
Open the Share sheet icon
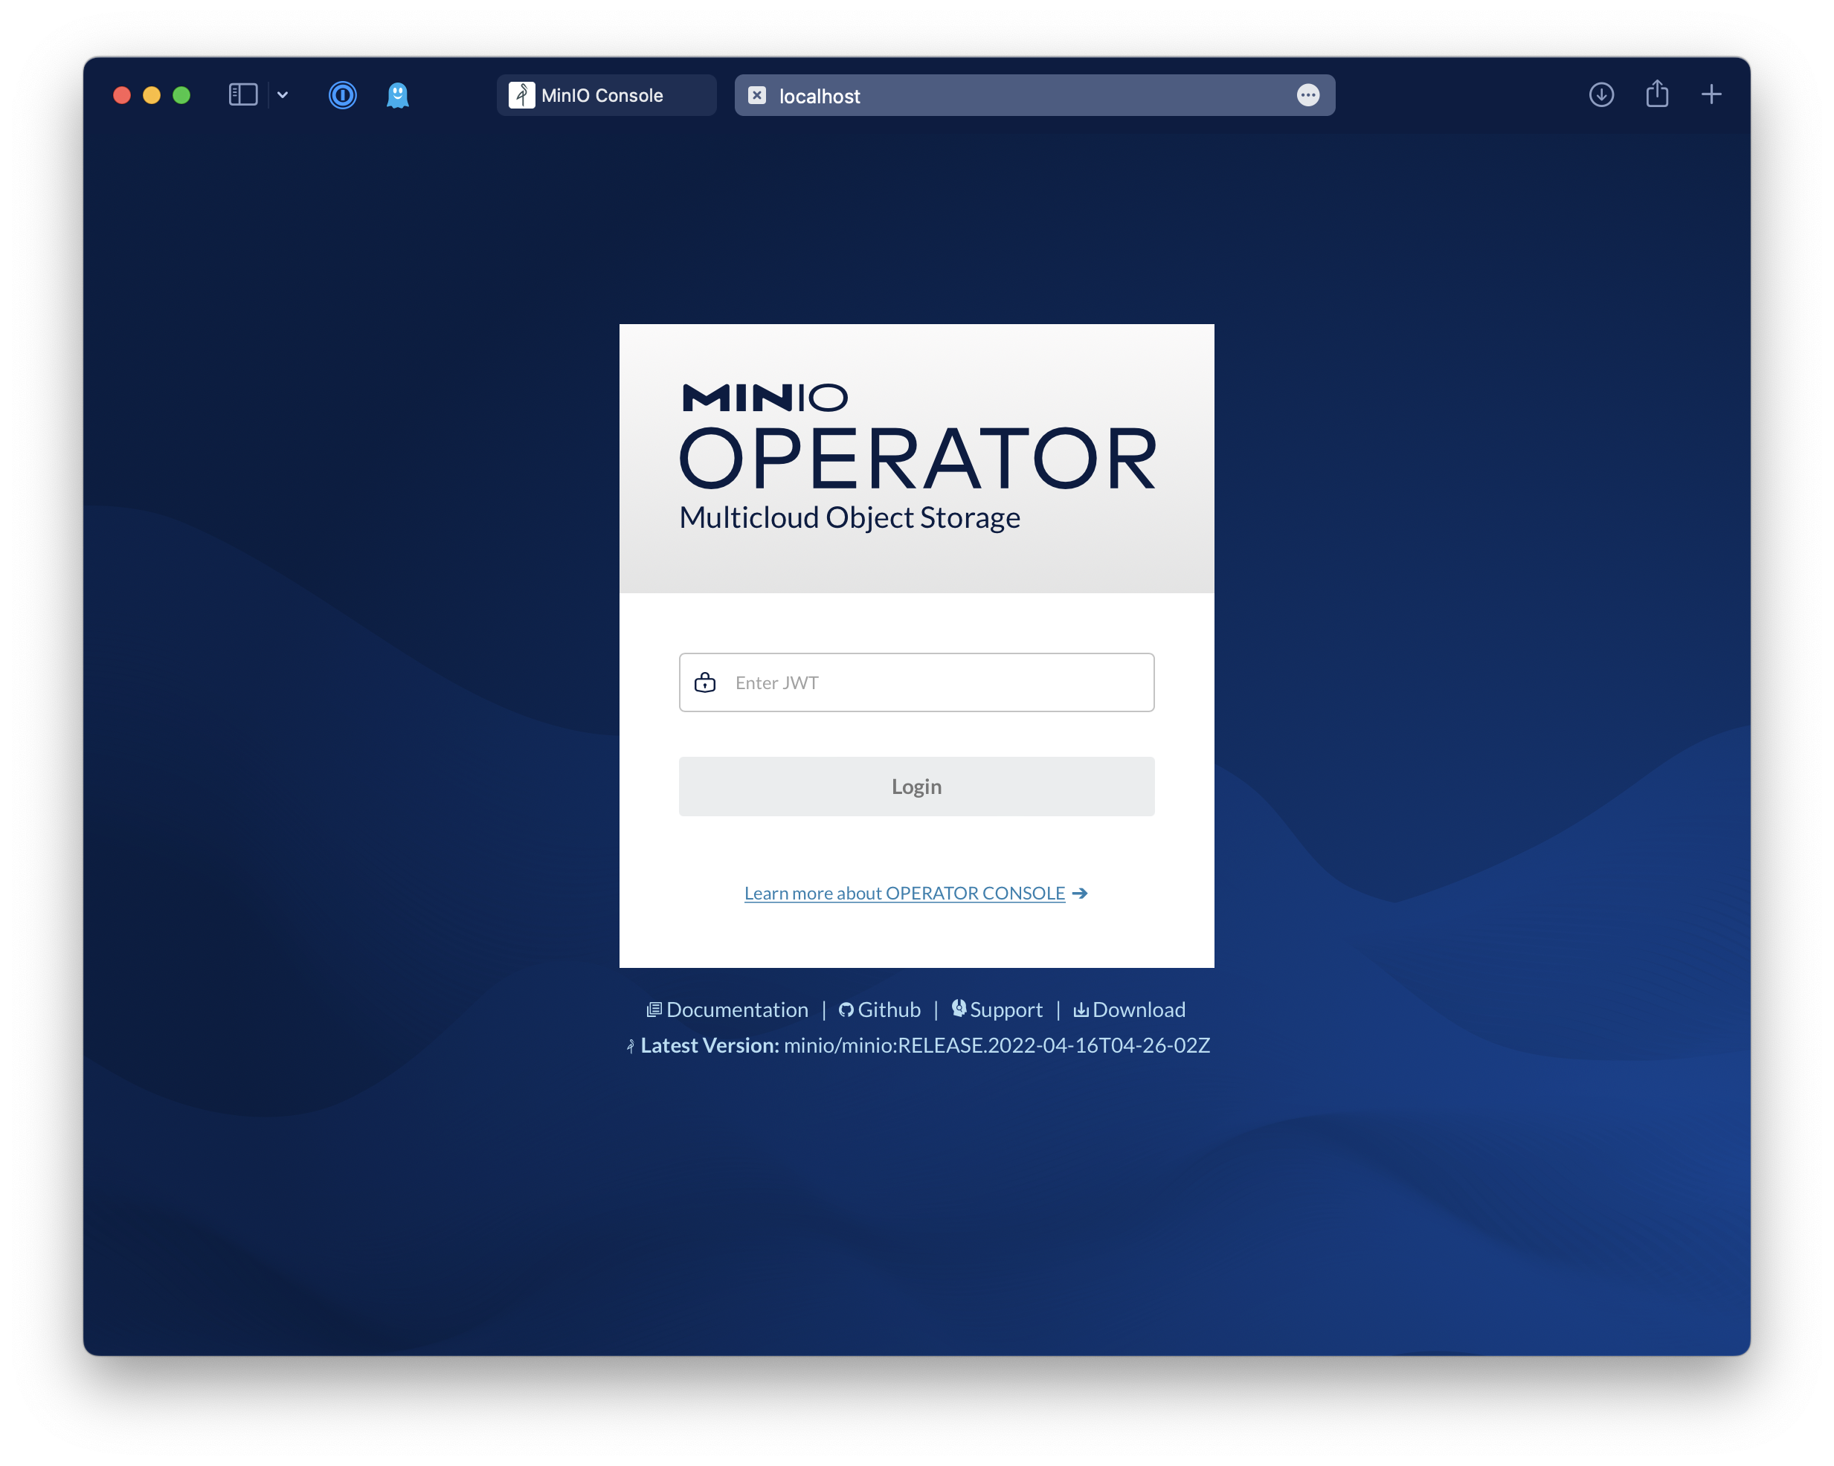[x=1656, y=94]
